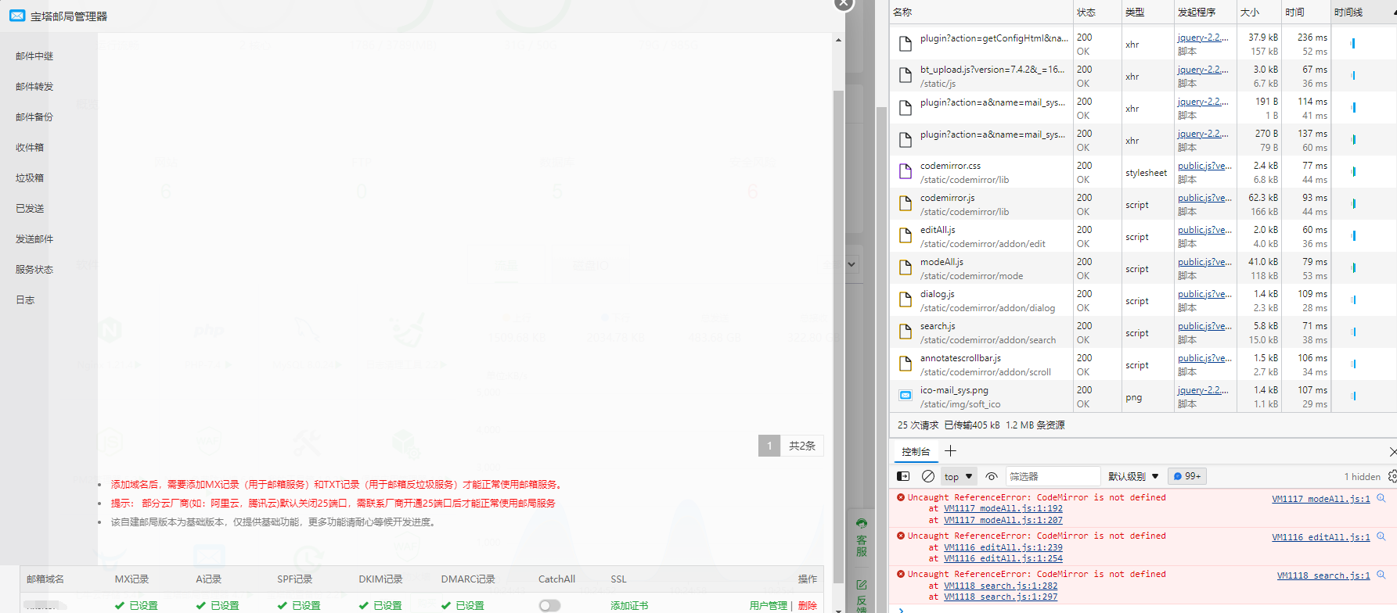The image size is (1397, 613).
Task: Add a new drawer tab with plus
Action: tap(950, 451)
